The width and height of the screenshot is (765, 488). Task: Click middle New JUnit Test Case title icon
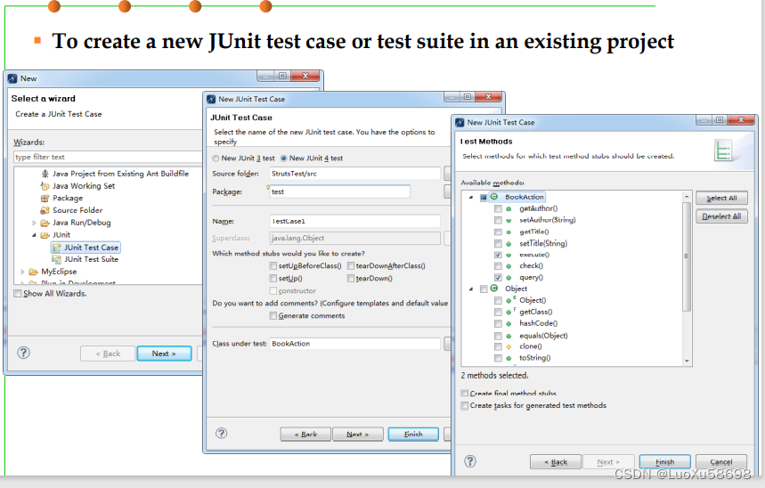tap(211, 99)
